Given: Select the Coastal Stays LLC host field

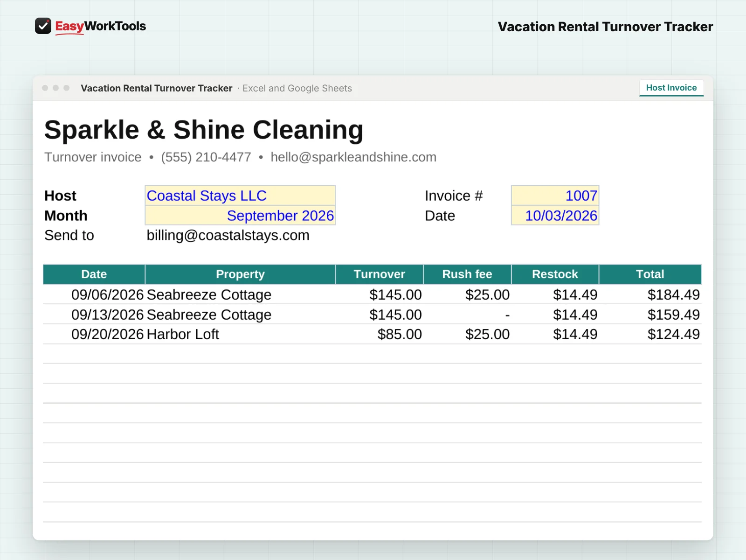Looking at the screenshot, I should 240,196.
